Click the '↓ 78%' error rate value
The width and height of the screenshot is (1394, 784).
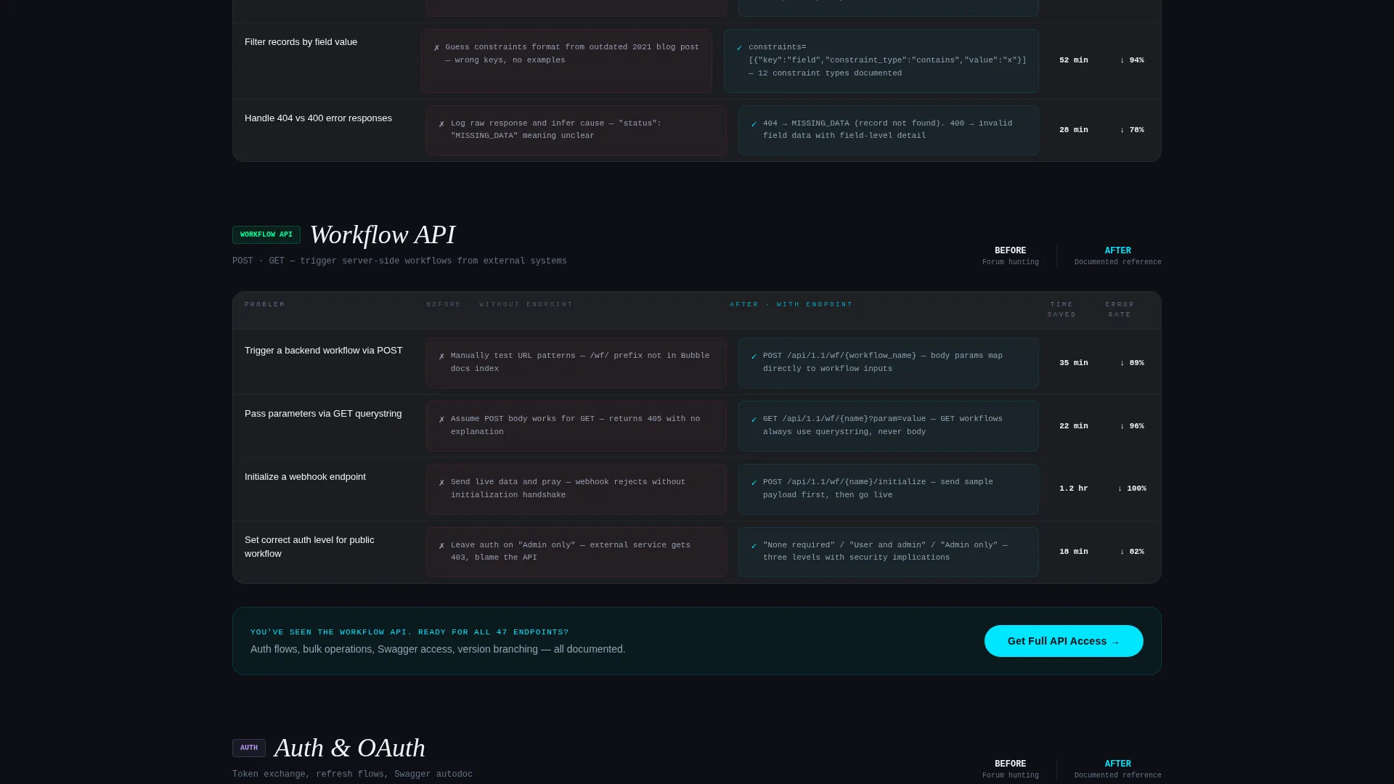click(1132, 130)
